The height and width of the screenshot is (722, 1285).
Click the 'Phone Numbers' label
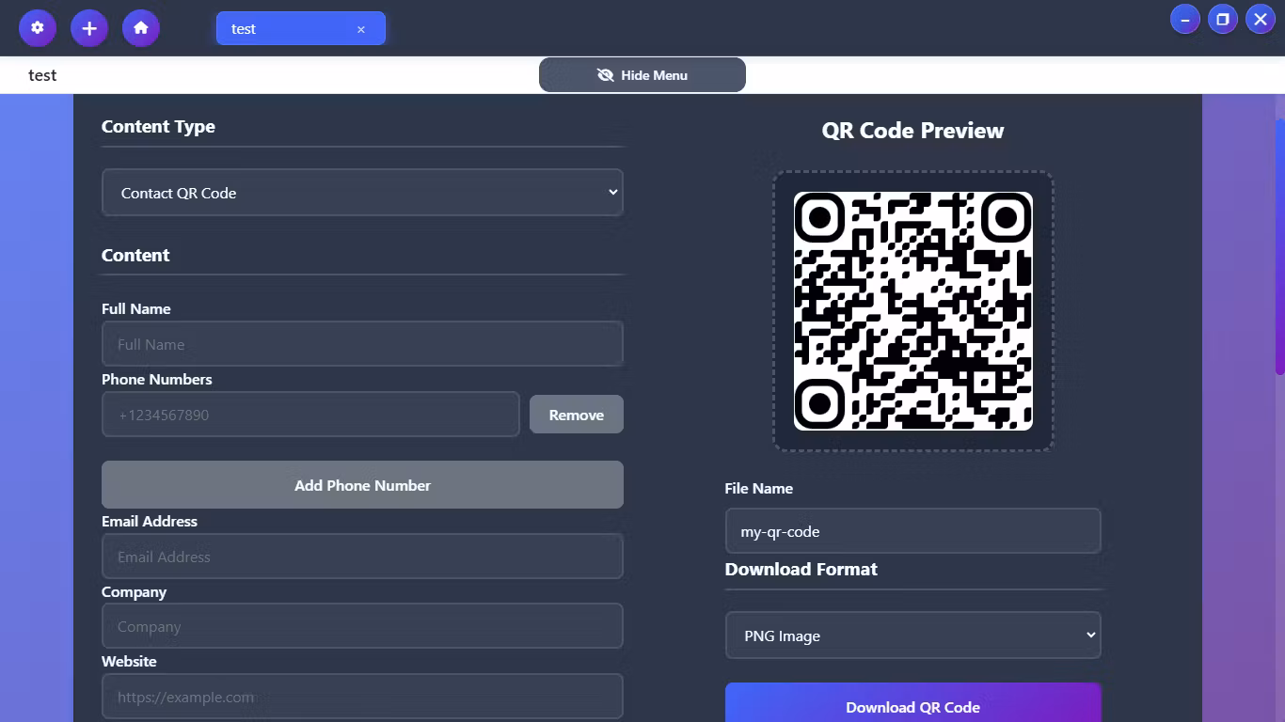[x=157, y=380]
